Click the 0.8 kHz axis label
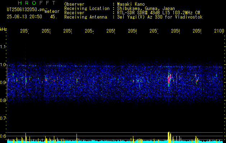The width and height of the screenshot is (226, 143). tap(3, 100)
